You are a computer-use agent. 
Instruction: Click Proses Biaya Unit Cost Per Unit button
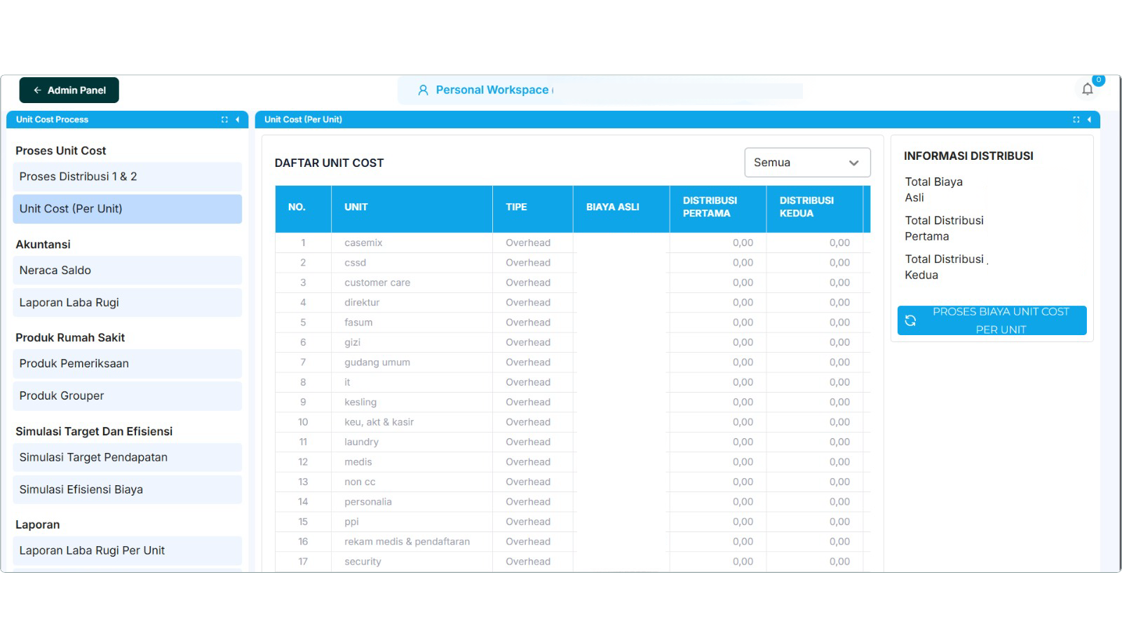coord(992,320)
